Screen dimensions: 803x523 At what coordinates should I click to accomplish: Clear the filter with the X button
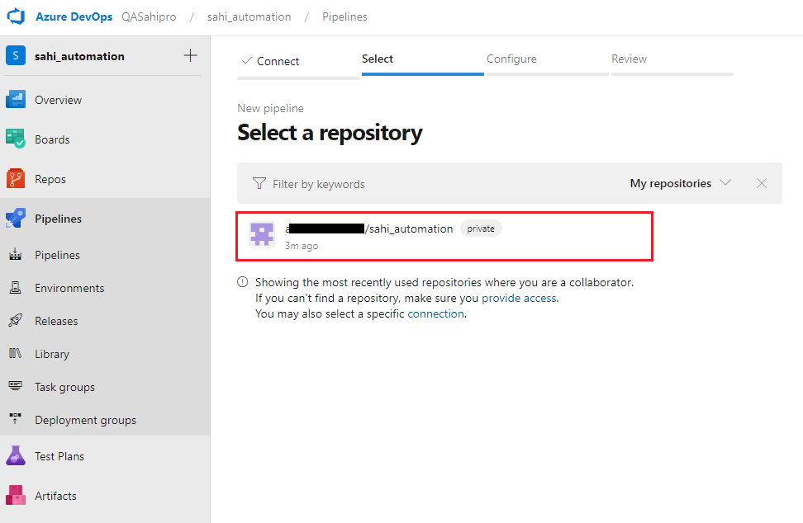pos(762,183)
